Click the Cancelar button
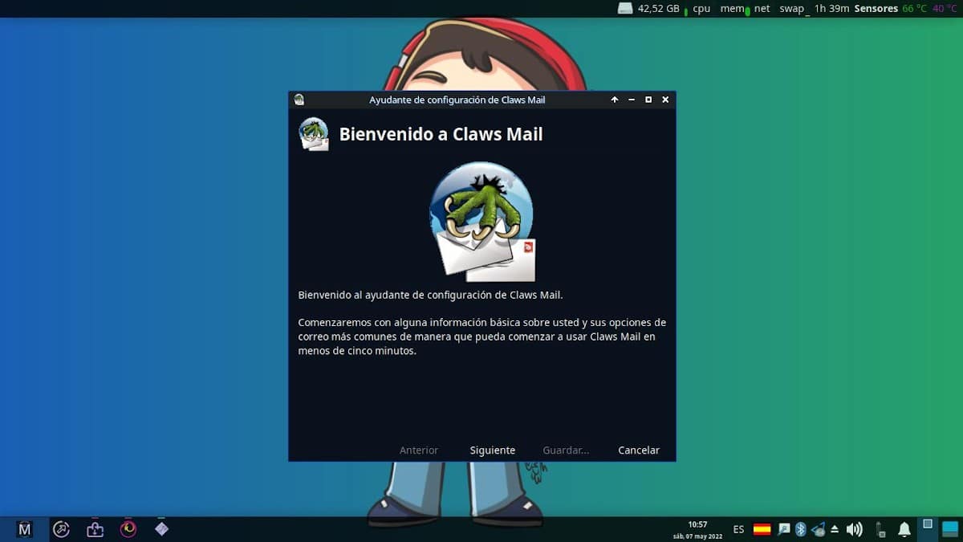Screen dimensions: 963x542 (x=639, y=450)
